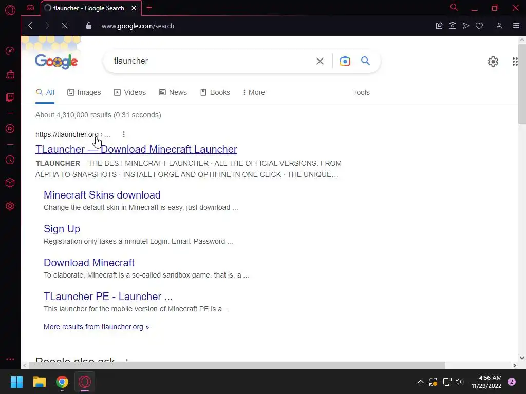Open Google quick settings gear

(493, 62)
